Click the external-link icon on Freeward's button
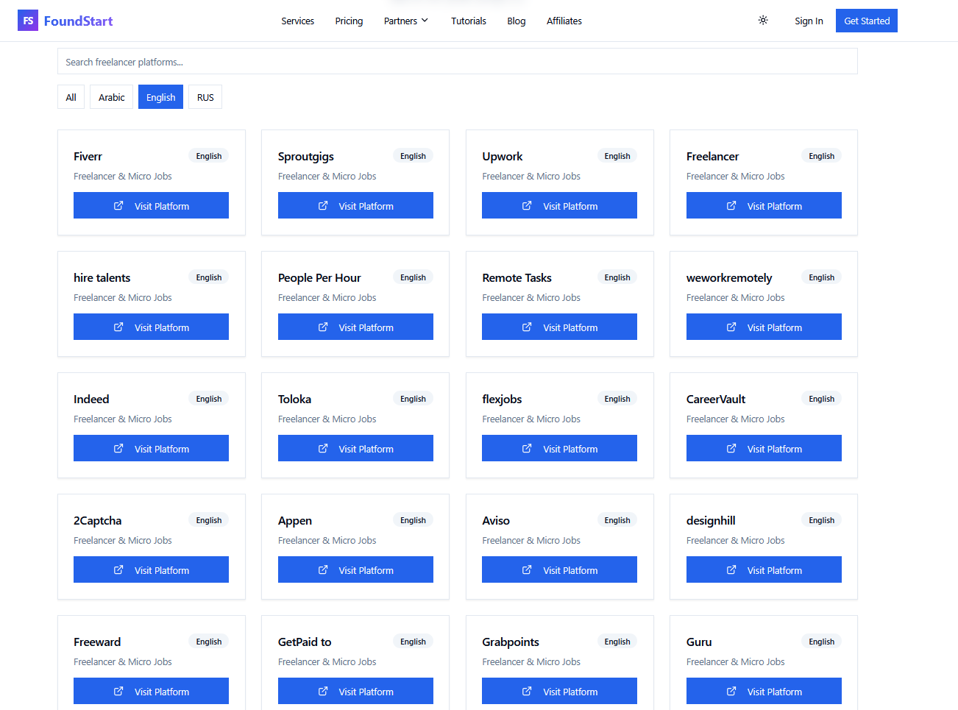 [x=118, y=691]
